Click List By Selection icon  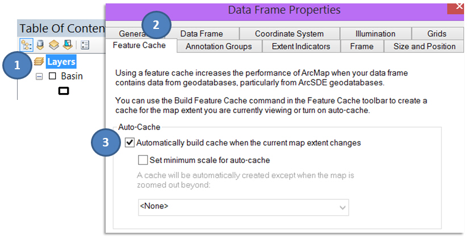pyautogui.click(x=66, y=44)
